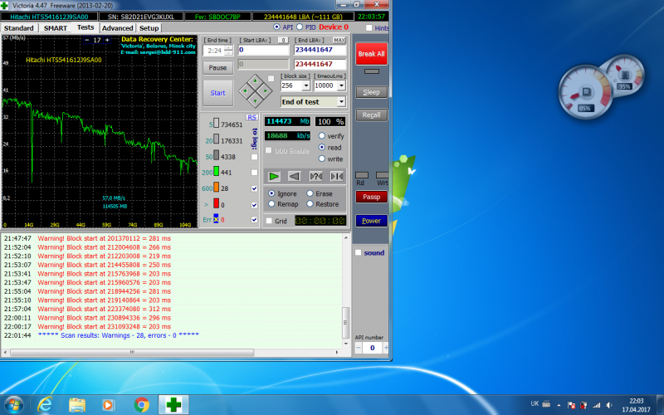Viewport: 664px width, 415px height.
Task: Toggle the sound checkbox
Action: [x=358, y=252]
